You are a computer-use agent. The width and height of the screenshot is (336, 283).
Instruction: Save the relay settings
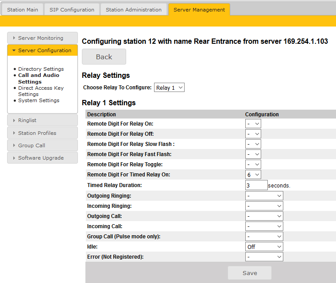point(250,273)
